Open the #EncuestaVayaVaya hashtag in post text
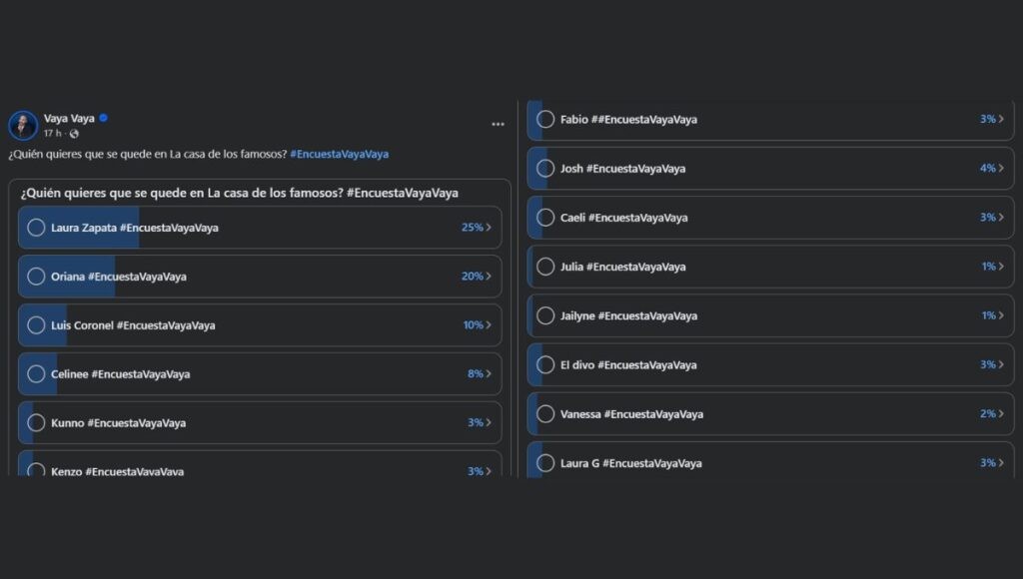Viewport: 1023px width, 579px height. tap(339, 154)
